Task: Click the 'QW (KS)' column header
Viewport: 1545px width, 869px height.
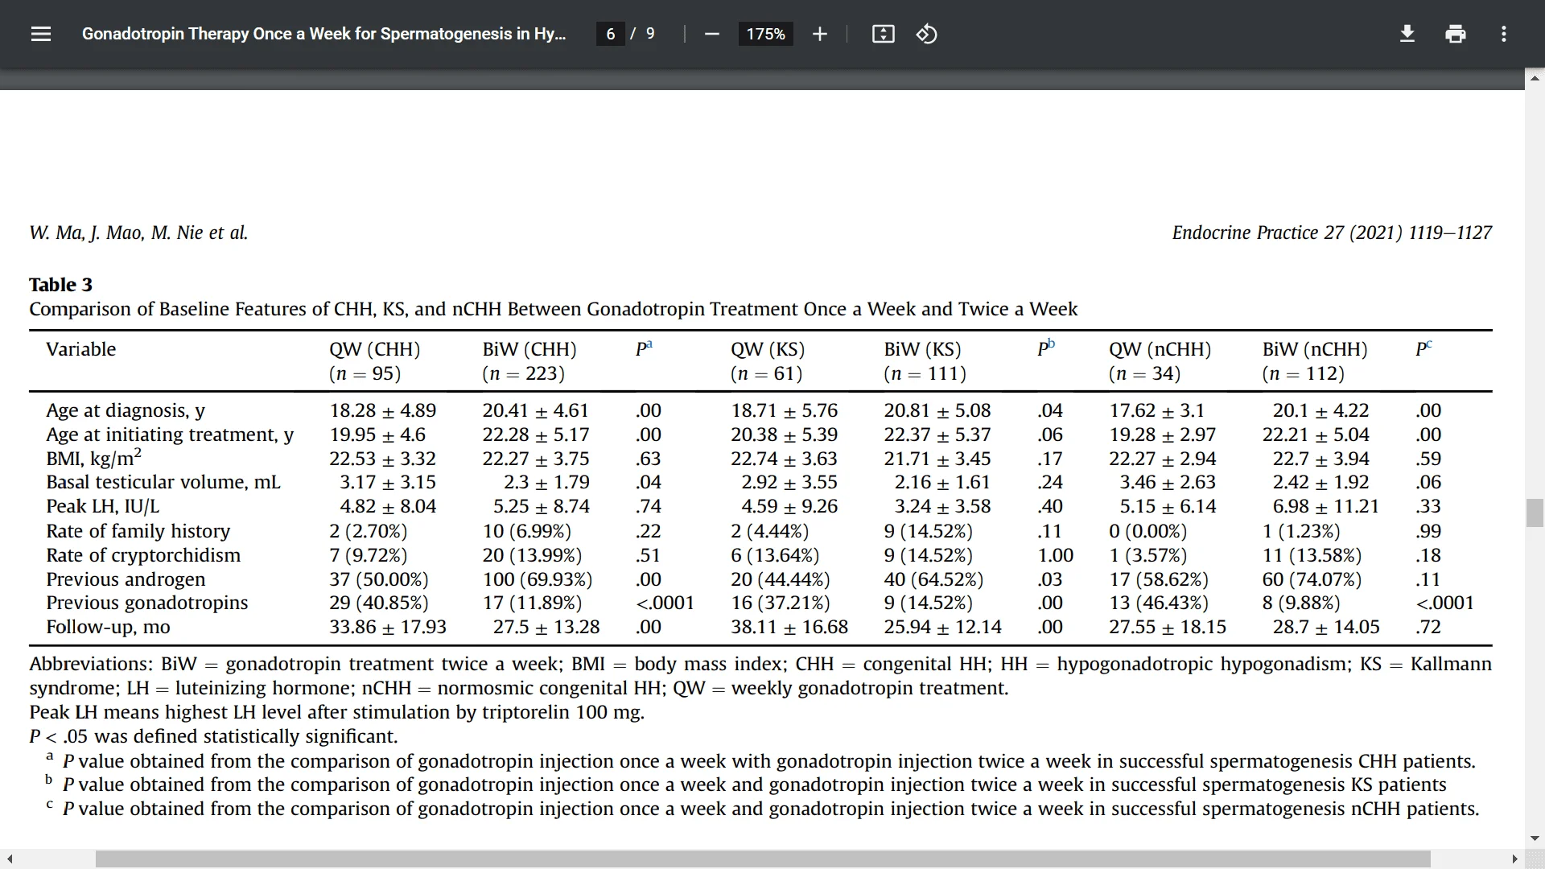Action: tap(768, 349)
